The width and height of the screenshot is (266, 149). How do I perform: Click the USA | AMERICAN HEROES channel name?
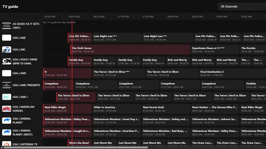(x=23, y=109)
